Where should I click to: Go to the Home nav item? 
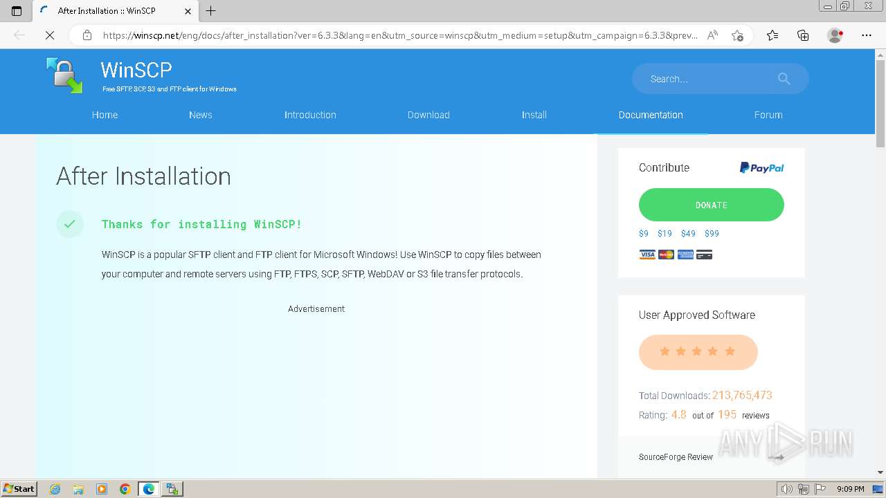point(105,115)
